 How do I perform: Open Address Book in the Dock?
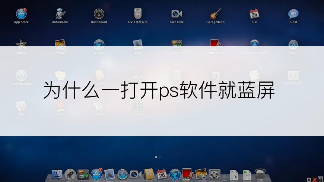point(149,174)
